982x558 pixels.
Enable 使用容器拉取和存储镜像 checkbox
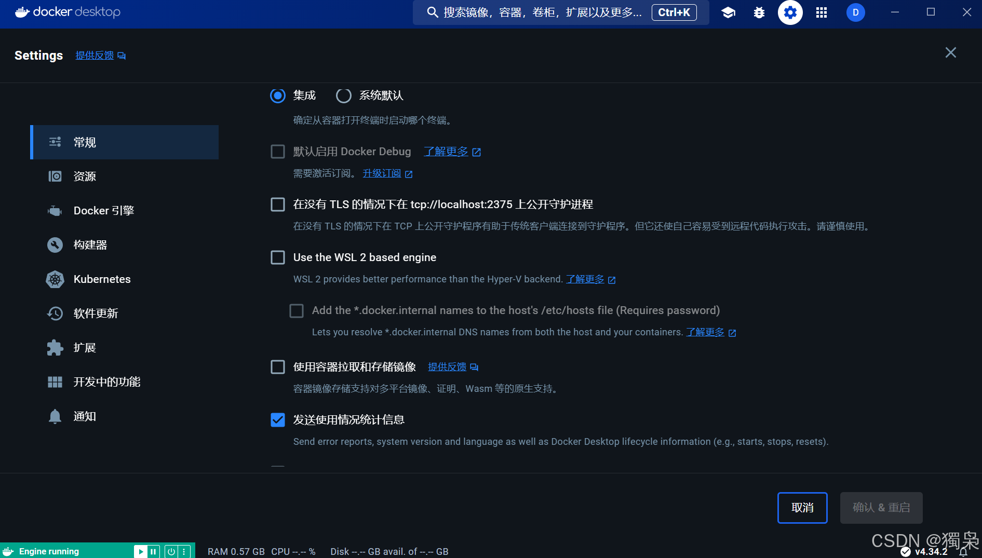coord(278,367)
